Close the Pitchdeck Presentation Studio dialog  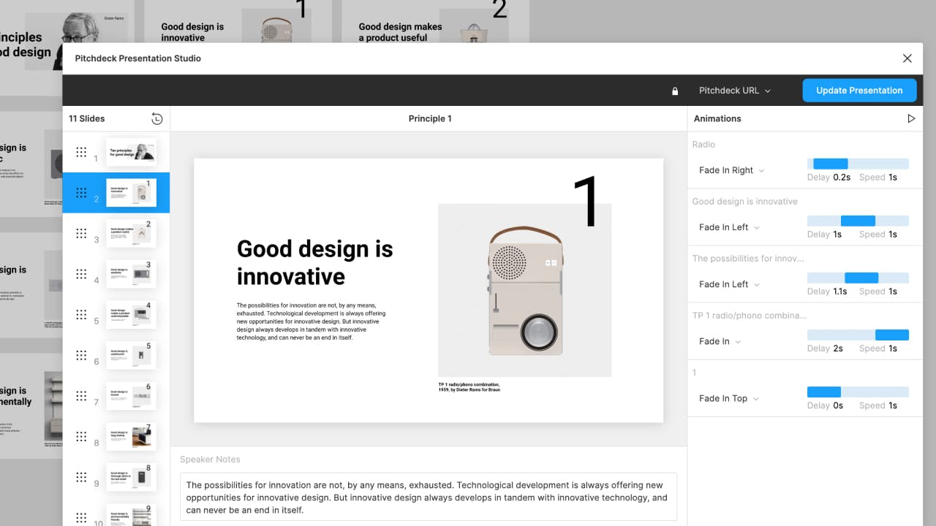click(x=907, y=58)
